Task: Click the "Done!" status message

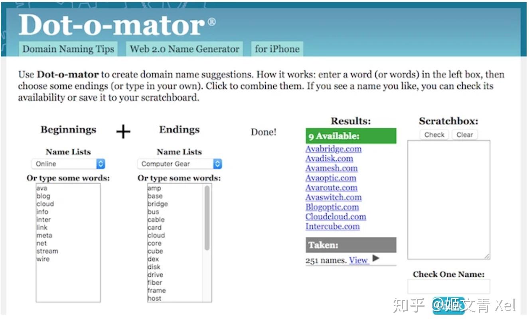Action: coord(264,132)
